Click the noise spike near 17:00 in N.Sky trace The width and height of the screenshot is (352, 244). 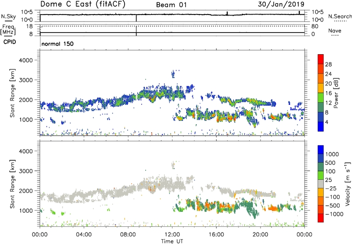tap(227, 13)
